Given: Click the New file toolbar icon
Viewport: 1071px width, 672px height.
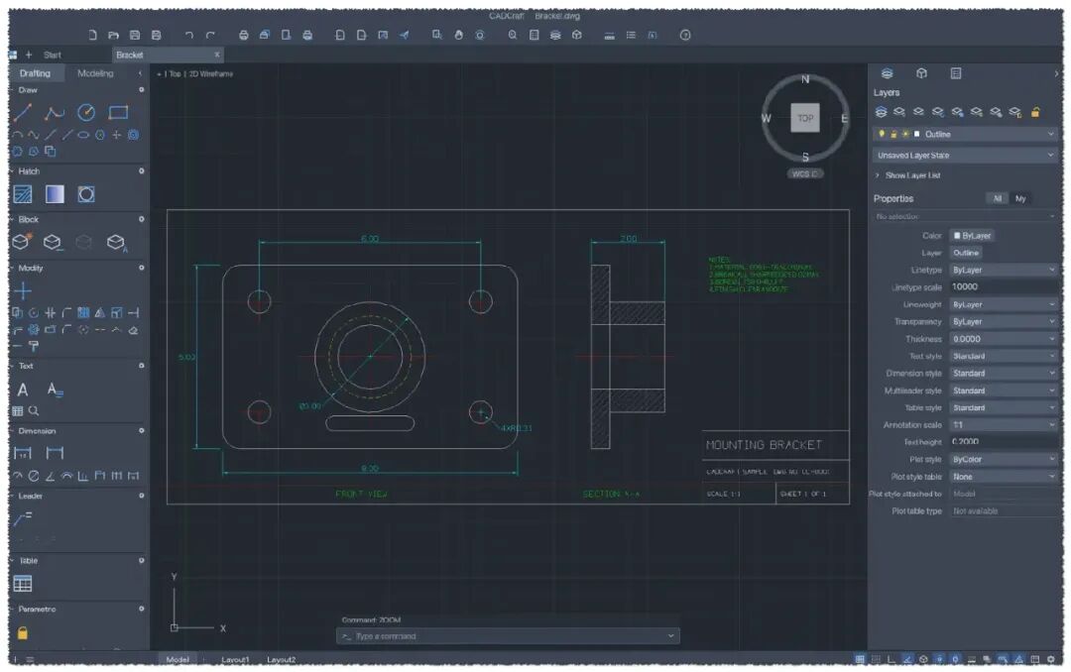Looking at the screenshot, I should point(93,35).
